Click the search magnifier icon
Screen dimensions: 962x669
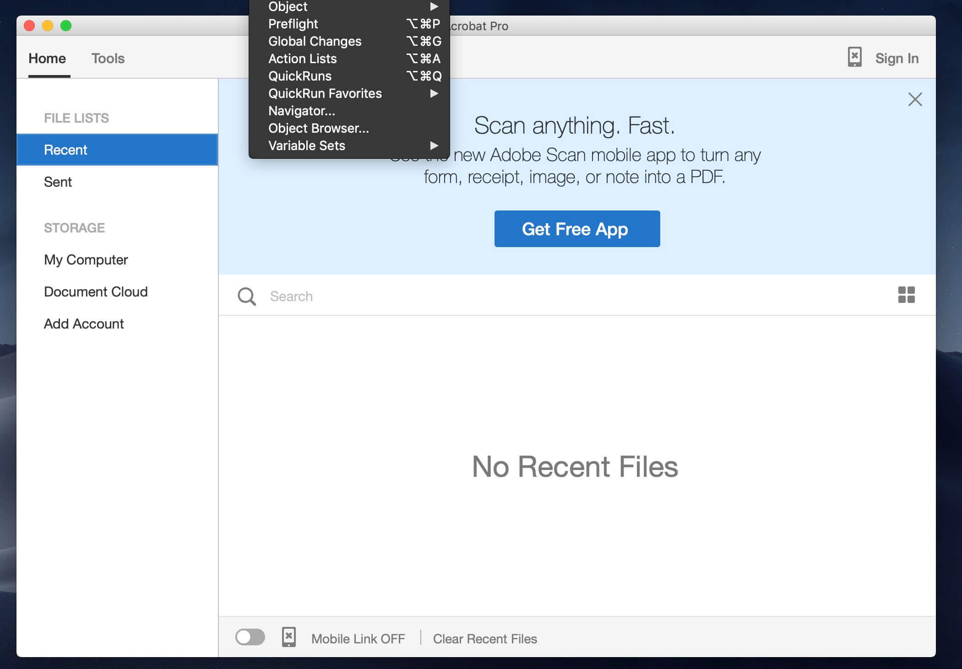(x=246, y=296)
